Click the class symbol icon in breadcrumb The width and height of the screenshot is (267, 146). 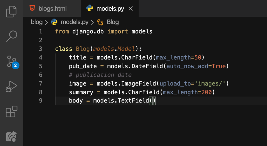(100, 22)
